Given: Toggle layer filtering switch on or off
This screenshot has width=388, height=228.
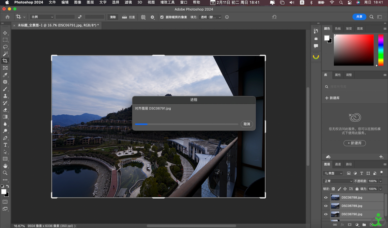Looking at the screenshot, I should pyautogui.click(x=382, y=173).
